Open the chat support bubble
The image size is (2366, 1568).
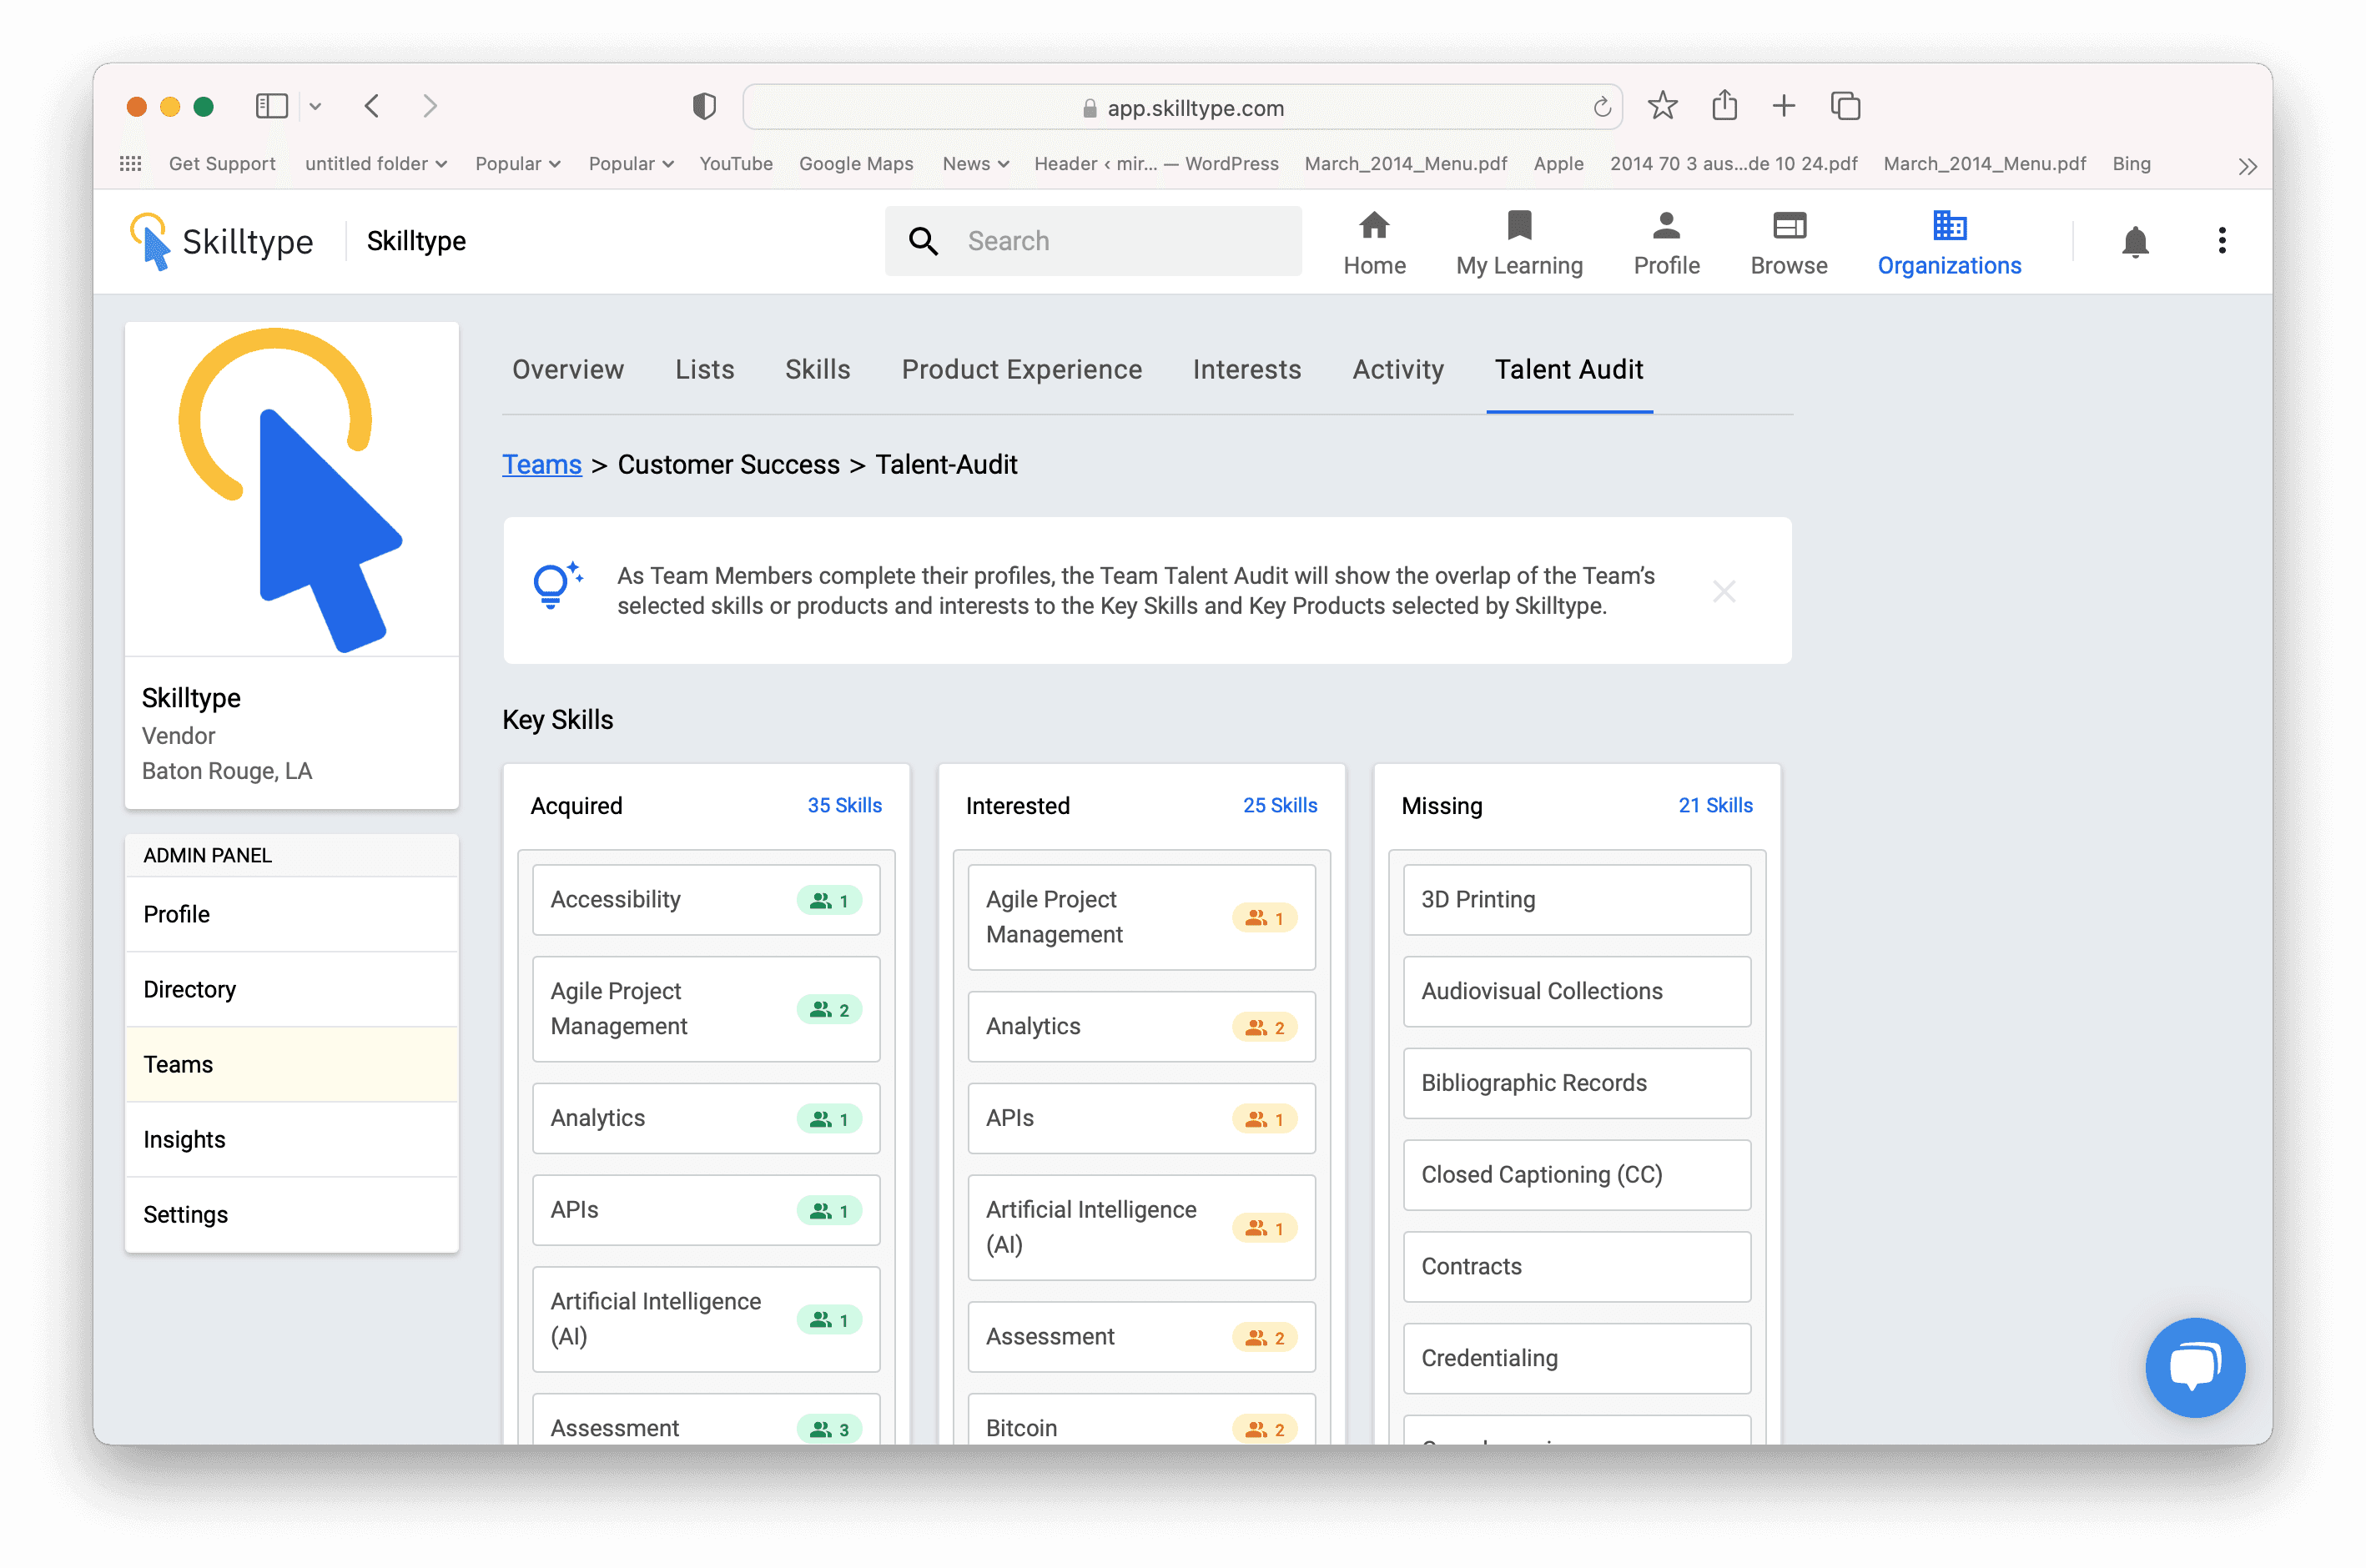pos(2194,1366)
